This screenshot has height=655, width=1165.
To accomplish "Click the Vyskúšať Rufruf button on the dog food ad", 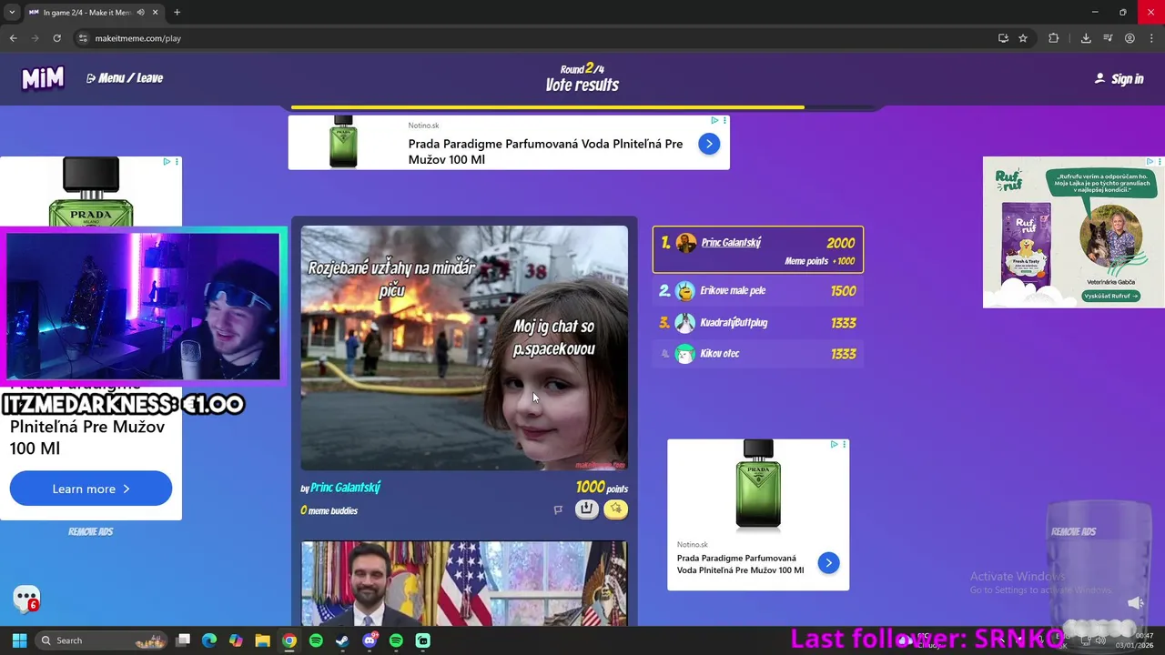I will (x=1111, y=296).
